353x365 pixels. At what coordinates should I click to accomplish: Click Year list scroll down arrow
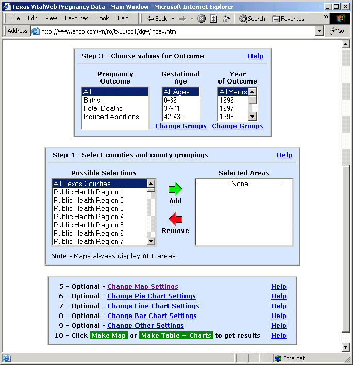pos(252,117)
